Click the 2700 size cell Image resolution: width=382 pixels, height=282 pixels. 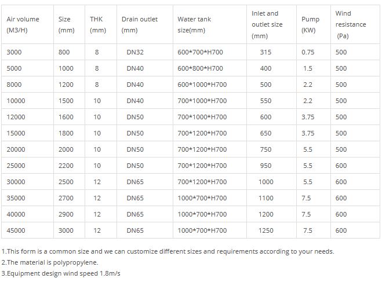[66, 198]
